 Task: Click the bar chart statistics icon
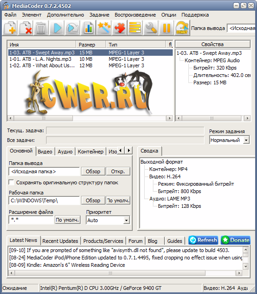click(x=88, y=28)
